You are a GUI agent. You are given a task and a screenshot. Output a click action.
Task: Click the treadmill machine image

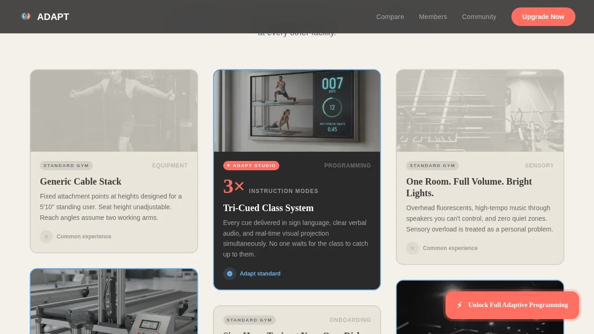(x=114, y=302)
